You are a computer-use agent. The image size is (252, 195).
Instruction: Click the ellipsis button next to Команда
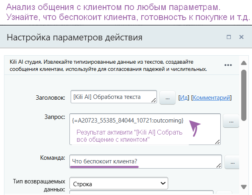tap(231, 162)
